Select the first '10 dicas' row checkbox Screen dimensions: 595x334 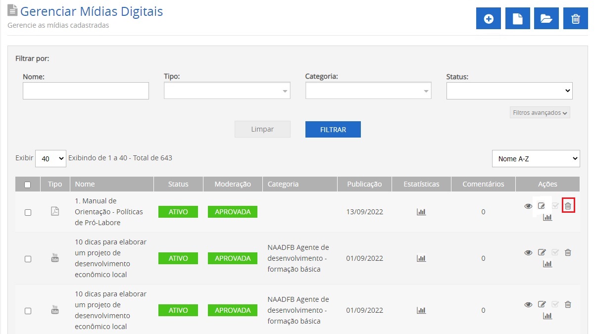pyautogui.click(x=28, y=259)
